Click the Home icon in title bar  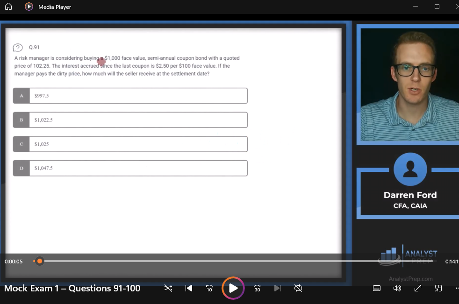tap(8, 7)
